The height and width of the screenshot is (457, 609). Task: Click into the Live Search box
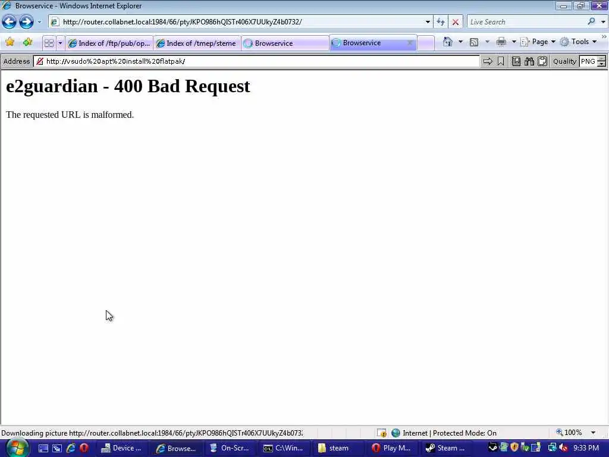(526, 22)
